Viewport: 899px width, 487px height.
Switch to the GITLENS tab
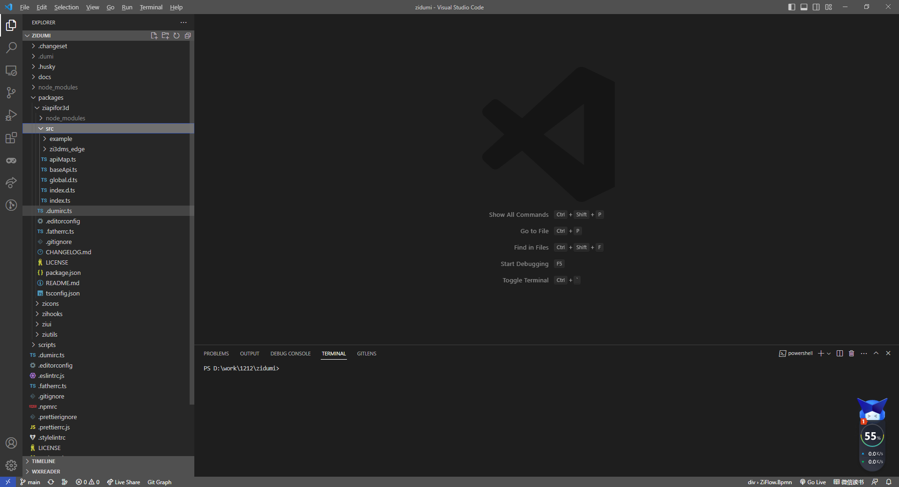click(367, 354)
